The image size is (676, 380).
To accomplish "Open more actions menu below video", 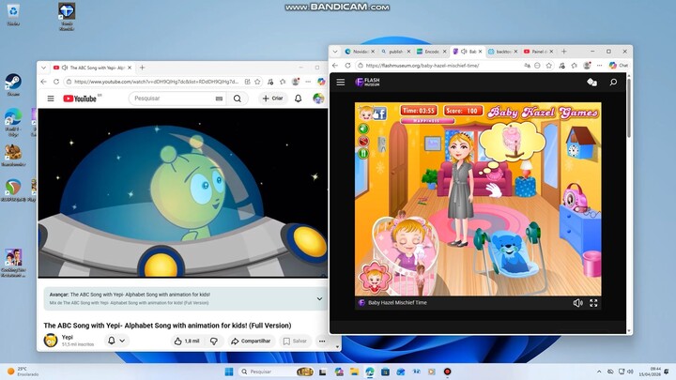I will [x=322, y=342].
